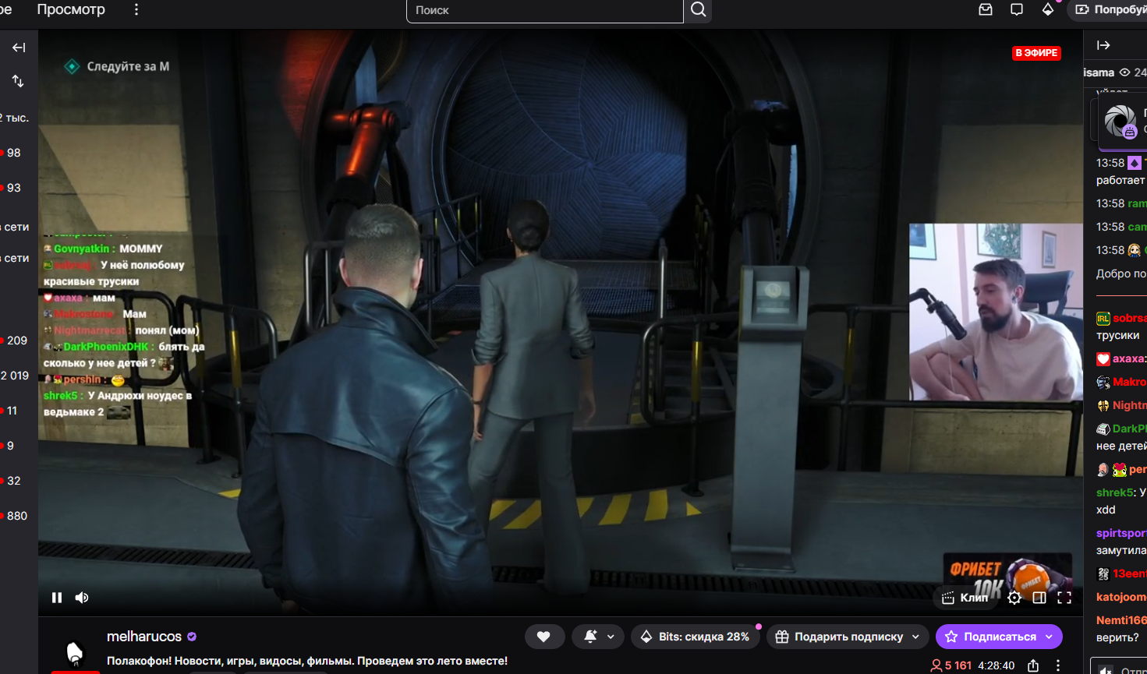Click the verified badge next to melharucos

coord(192,637)
